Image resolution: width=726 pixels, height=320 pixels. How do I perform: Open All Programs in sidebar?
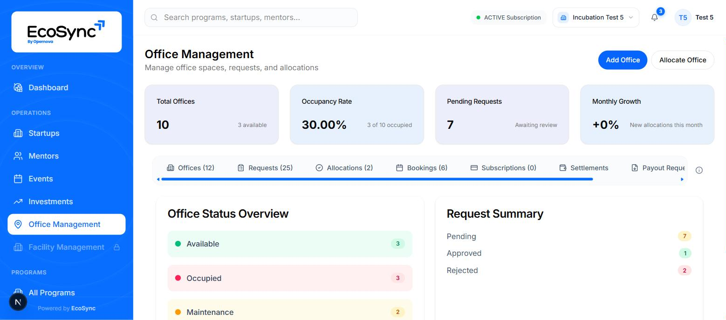(66, 292)
